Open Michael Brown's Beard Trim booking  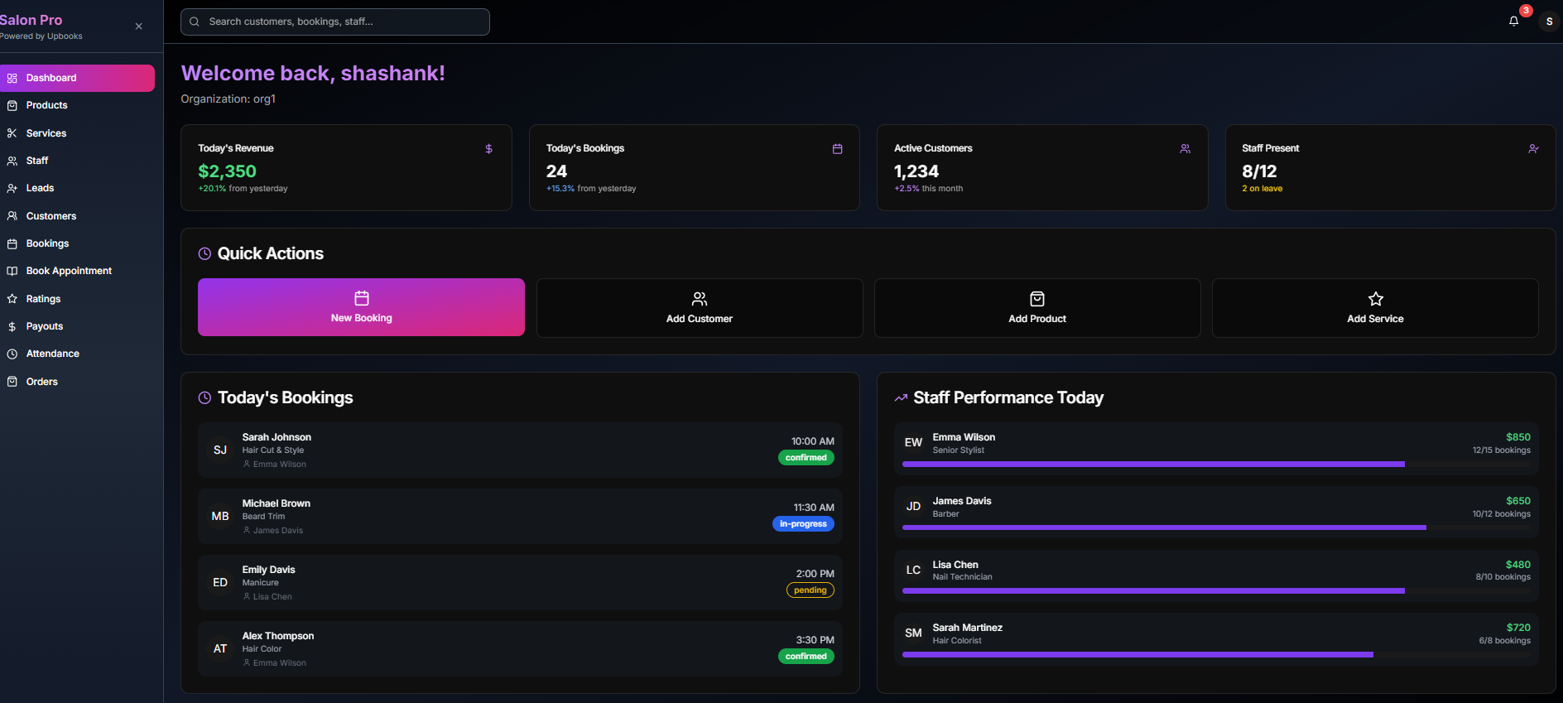point(520,516)
